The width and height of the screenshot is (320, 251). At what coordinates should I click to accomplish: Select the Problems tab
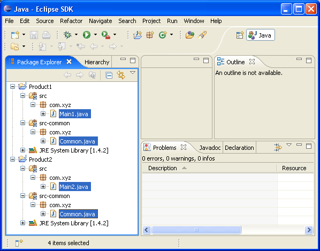(164, 148)
